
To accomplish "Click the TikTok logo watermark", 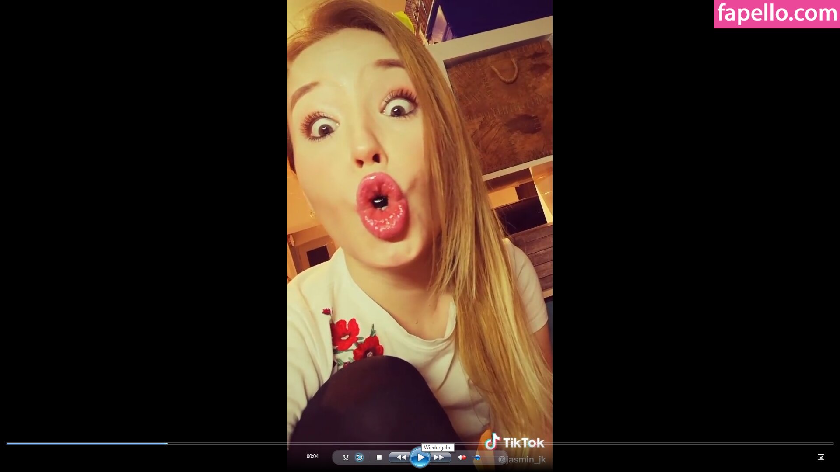I will tap(514, 442).
